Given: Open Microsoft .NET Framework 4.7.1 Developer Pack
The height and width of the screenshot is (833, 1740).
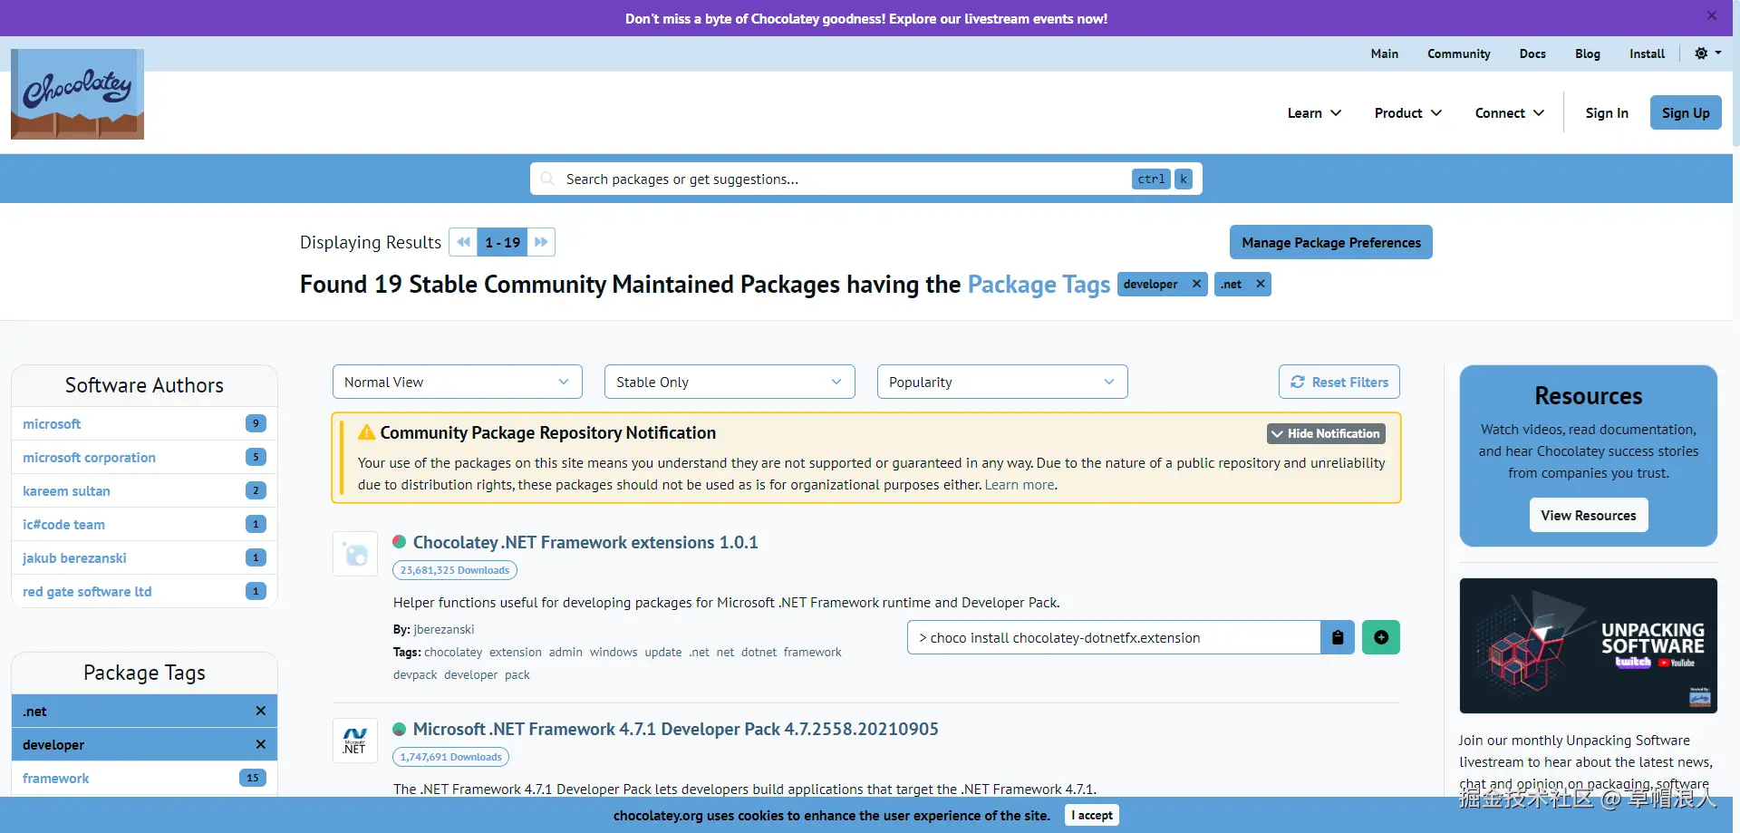Looking at the screenshot, I should [x=676, y=729].
